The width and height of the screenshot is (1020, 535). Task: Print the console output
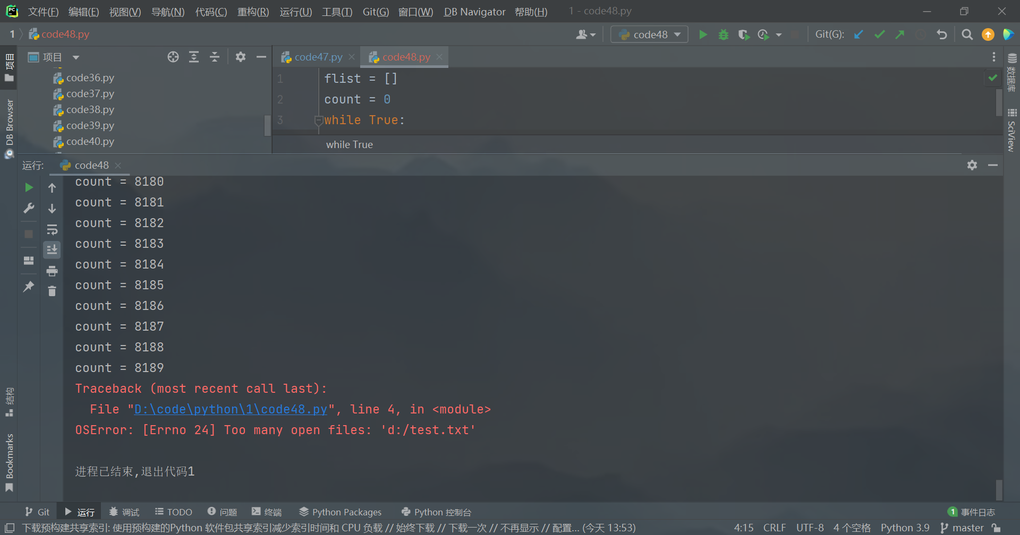(x=52, y=271)
